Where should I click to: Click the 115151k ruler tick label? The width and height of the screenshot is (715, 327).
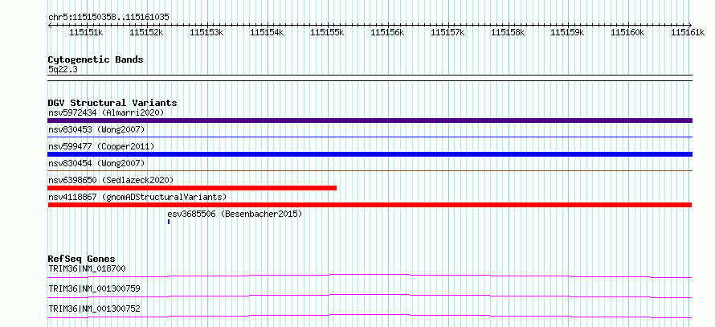click(x=86, y=32)
